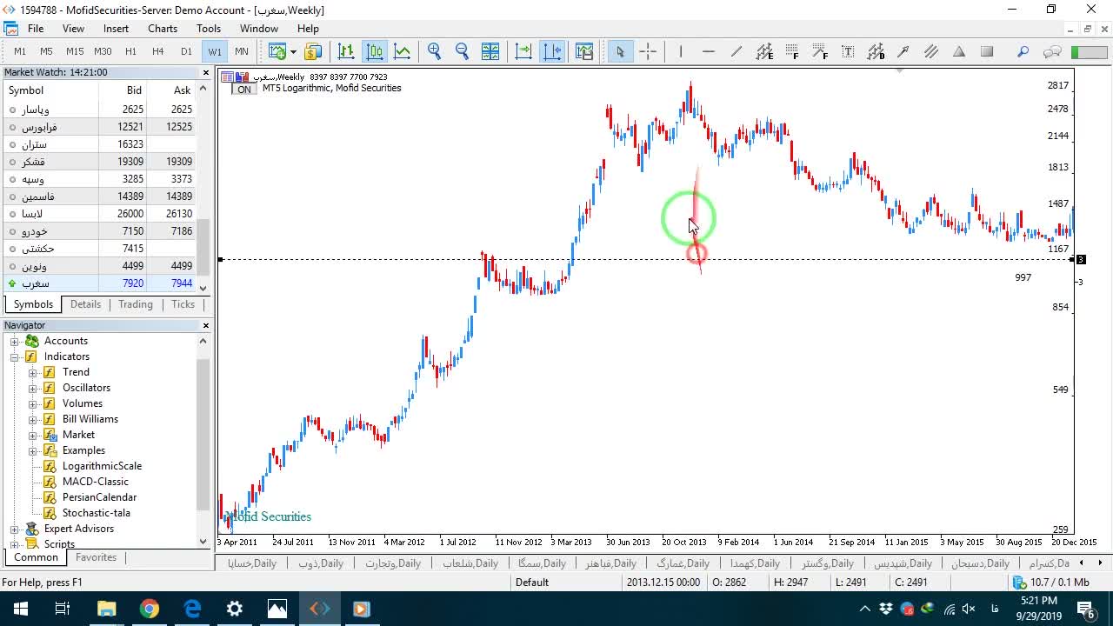Screen dimensions: 1113x626
Task: Close the Navigator panel
Action: tap(206, 325)
